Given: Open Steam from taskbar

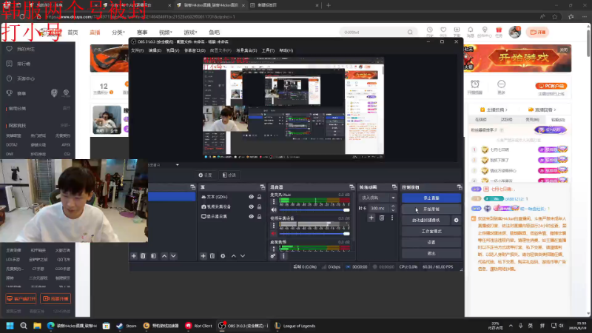Looking at the screenshot, I should [127, 326].
